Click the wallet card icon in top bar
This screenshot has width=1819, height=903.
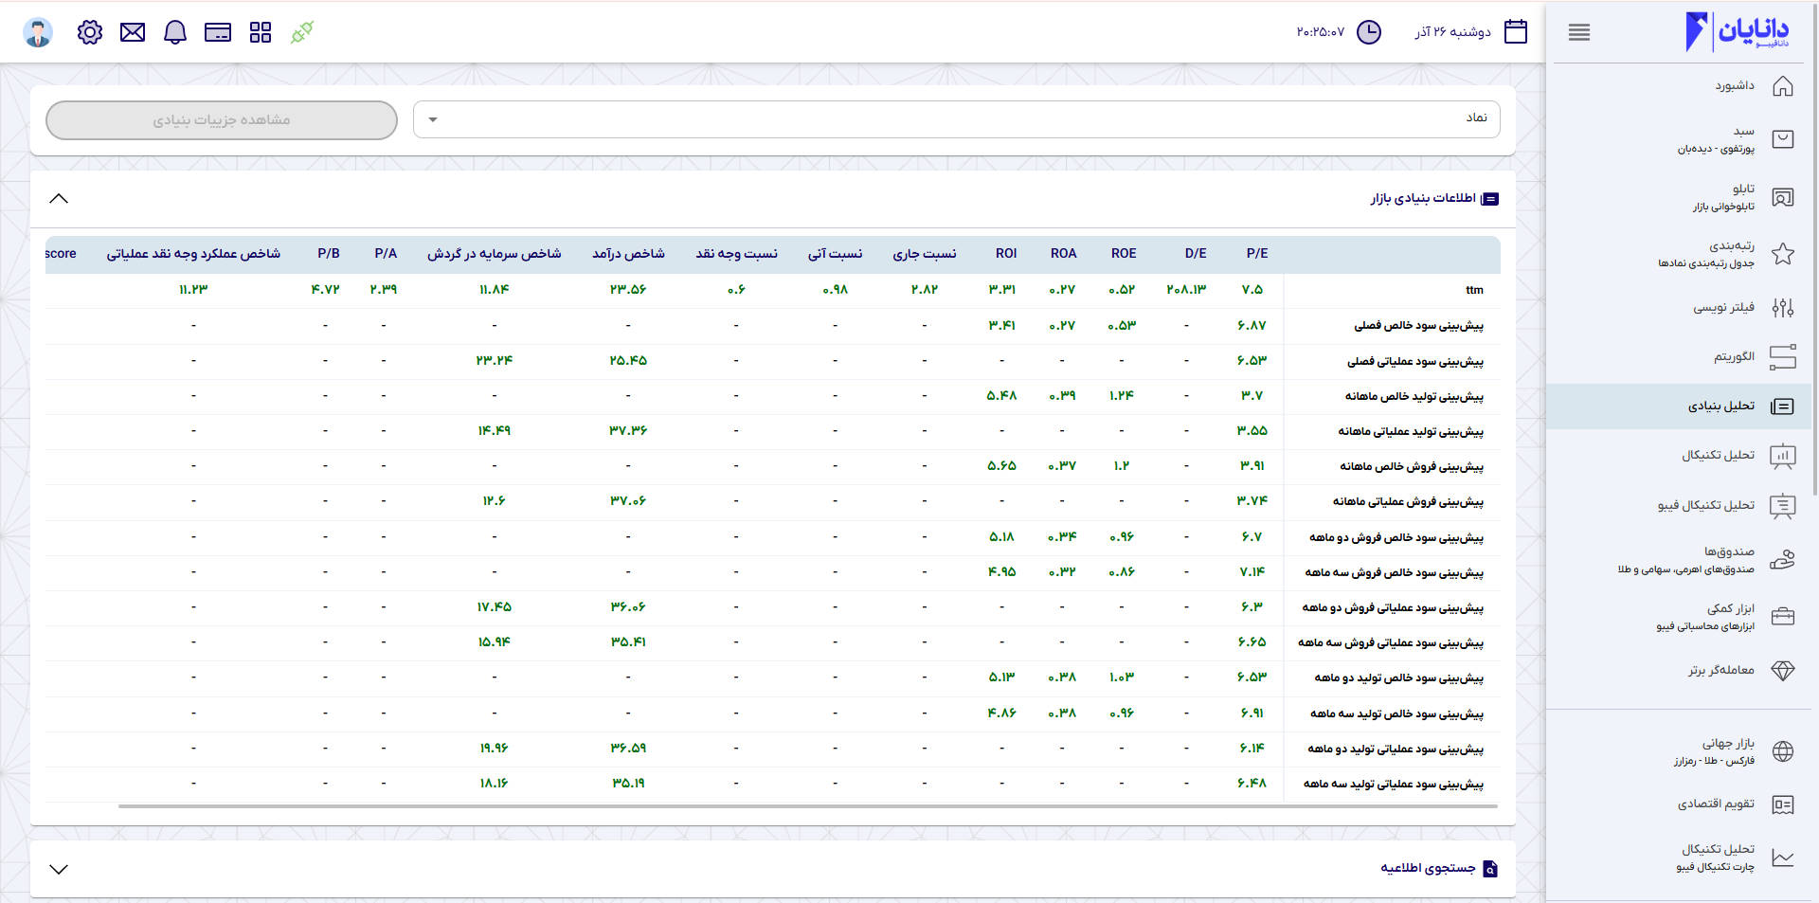click(x=218, y=32)
